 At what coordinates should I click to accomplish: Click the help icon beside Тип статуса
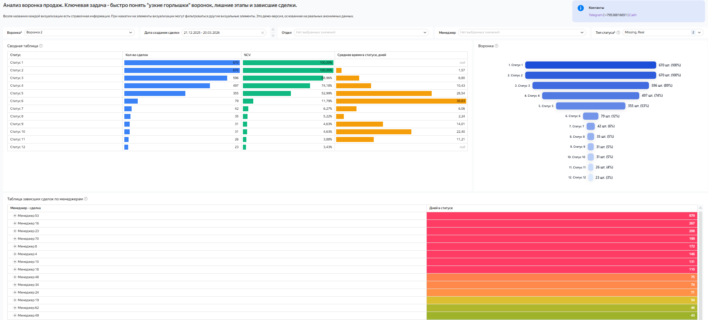(x=618, y=33)
